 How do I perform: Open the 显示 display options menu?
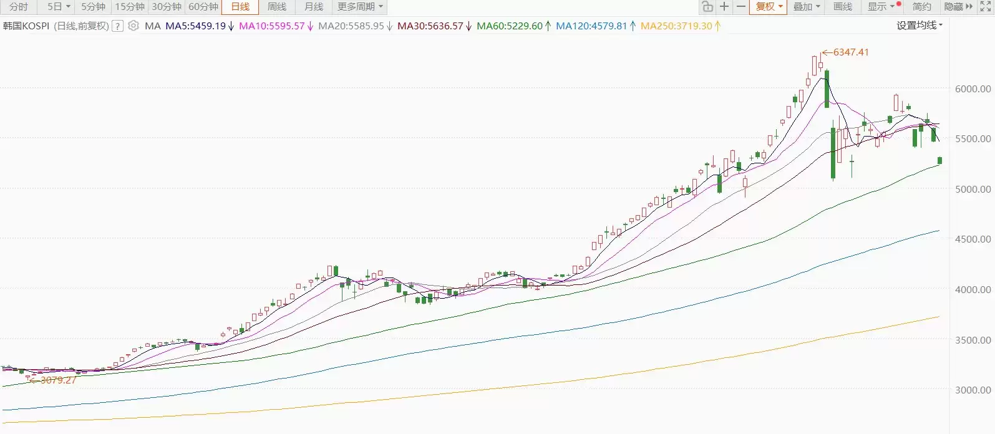pos(881,7)
